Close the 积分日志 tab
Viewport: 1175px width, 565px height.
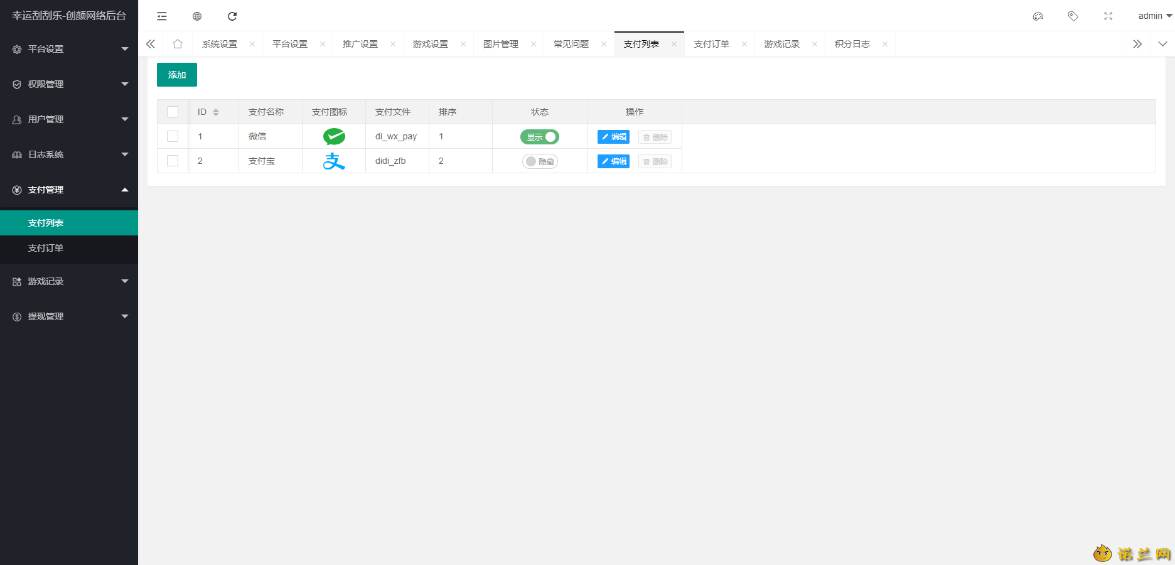[x=885, y=44]
